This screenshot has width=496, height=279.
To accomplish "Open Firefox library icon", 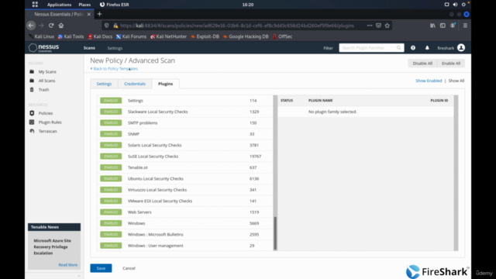I will point(432,26).
